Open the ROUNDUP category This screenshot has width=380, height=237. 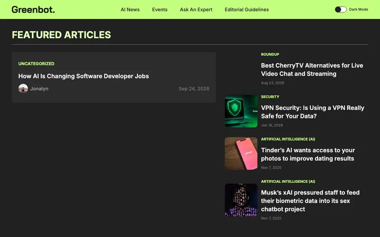(270, 55)
